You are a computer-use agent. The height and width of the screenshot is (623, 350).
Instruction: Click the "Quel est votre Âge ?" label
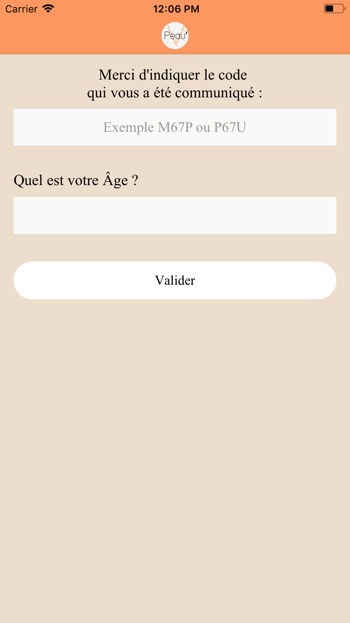pos(76,180)
